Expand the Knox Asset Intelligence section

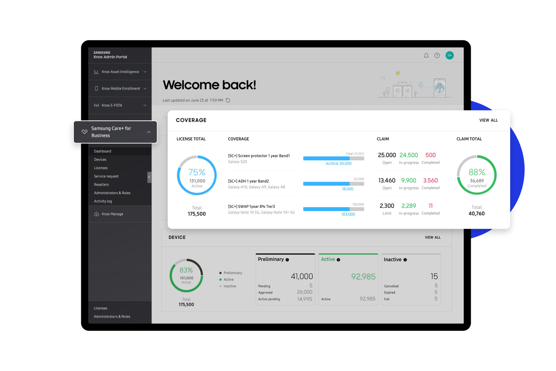[x=145, y=72]
